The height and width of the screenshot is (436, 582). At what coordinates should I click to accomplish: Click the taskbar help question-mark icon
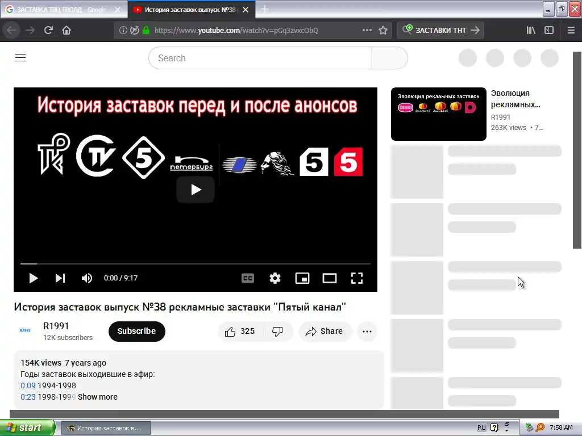click(x=494, y=428)
